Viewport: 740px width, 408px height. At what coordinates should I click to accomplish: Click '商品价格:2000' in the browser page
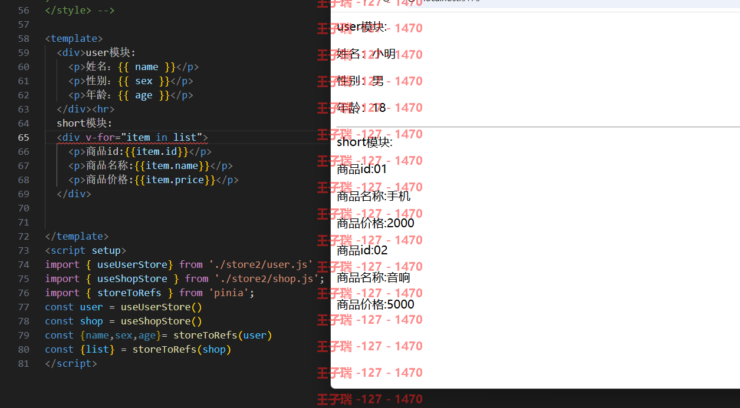376,224
